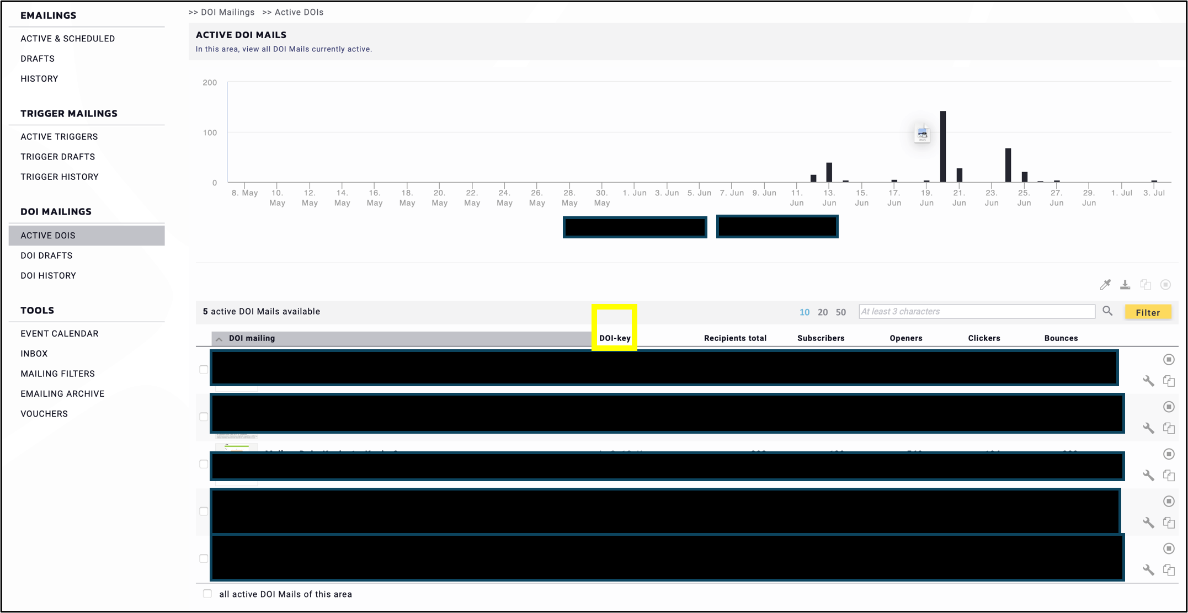This screenshot has height=613, width=1188.
Task: Open wrench settings for third DOI row
Action: (x=1148, y=475)
